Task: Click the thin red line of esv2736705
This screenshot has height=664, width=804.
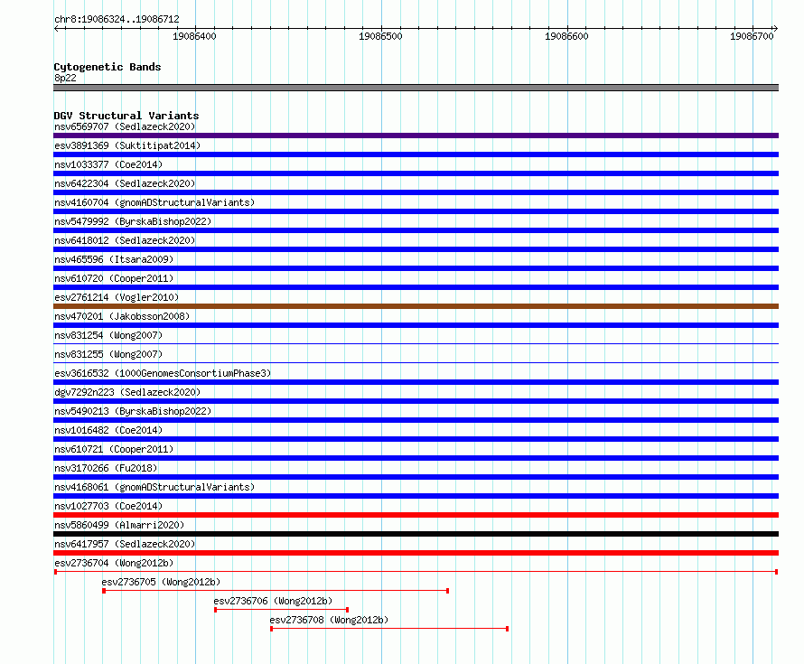Action: tap(276, 591)
